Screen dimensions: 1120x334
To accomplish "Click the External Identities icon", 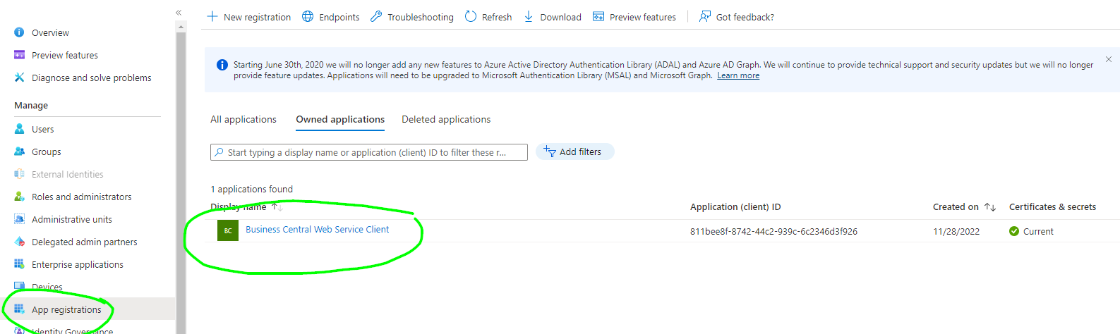I will tap(19, 174).
